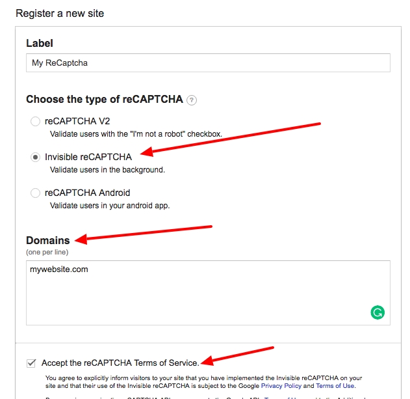Click the "Label" field heading
This screenshot has height=399, width=410.
(40, 43)
